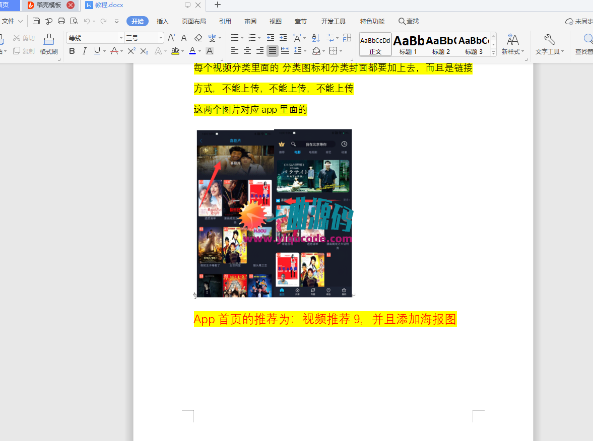Apply the 正文 style
The width and height of the screenshot is (593, 441).
pos(375,45)
